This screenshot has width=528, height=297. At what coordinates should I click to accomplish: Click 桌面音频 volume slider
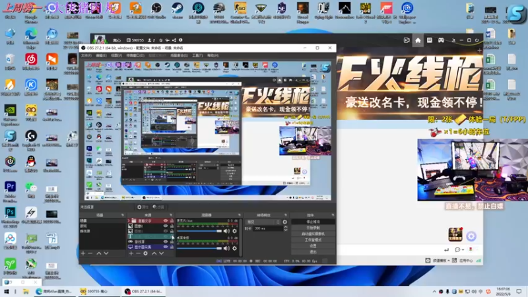pyautogui.click(x=199, y=248)
